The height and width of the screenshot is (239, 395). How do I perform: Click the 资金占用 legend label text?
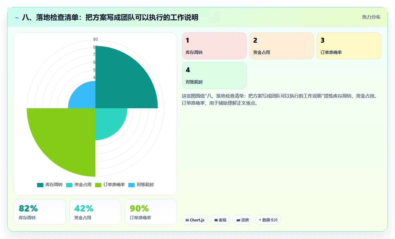pyautogui.click(x=83, y=185)
